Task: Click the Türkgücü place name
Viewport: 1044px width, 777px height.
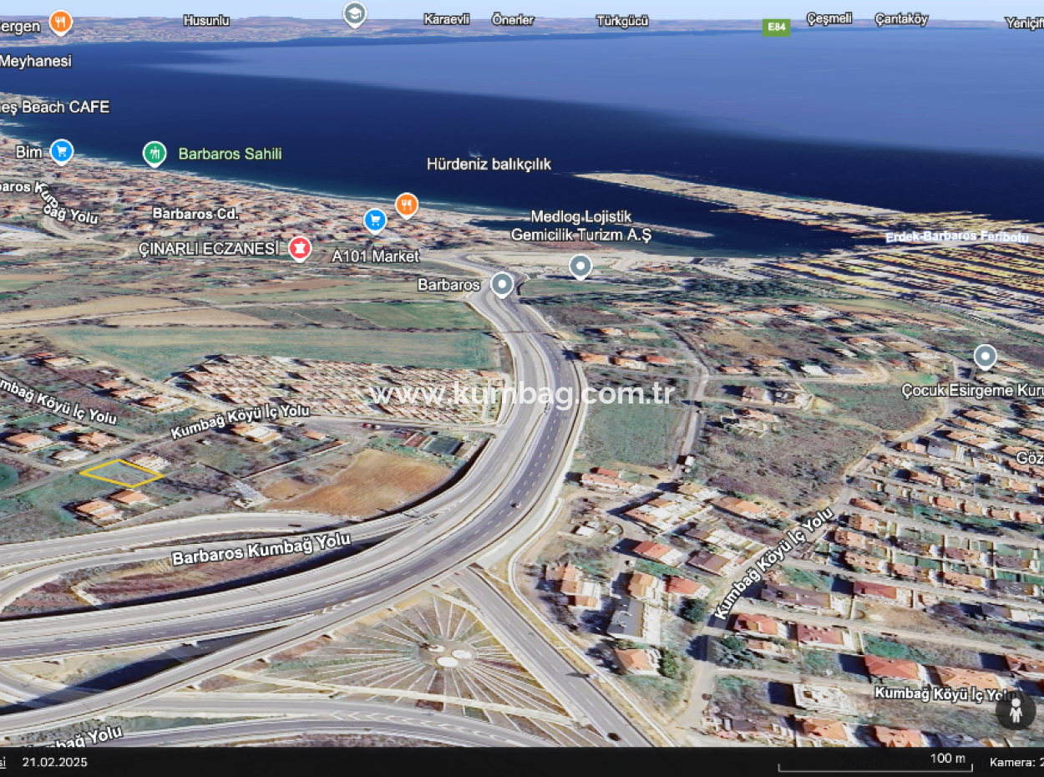Action: pos(623,20)
